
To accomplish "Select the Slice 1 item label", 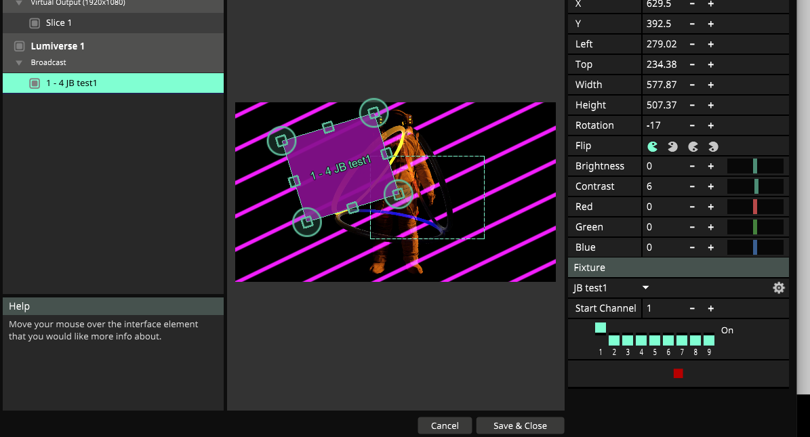I will [x=59, y=23].
